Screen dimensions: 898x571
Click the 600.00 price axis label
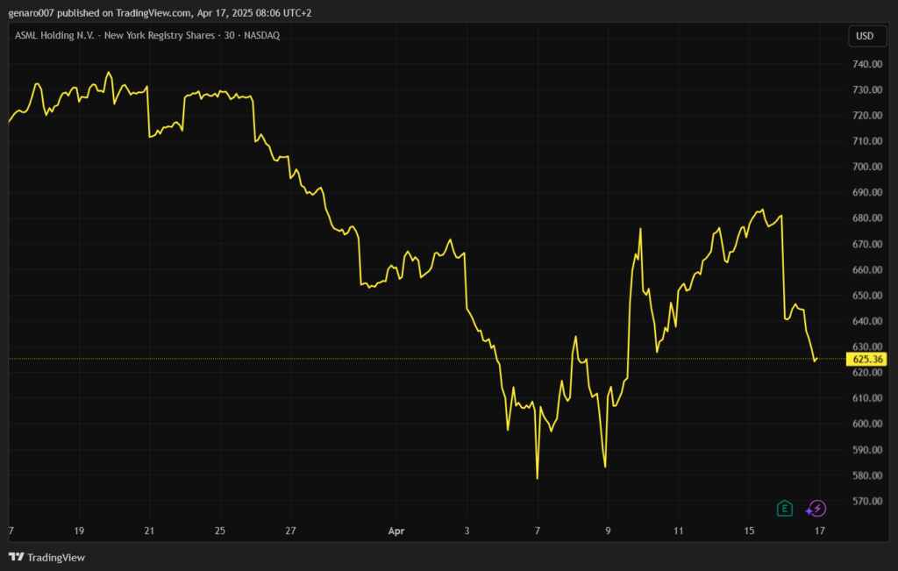point(866,424)
